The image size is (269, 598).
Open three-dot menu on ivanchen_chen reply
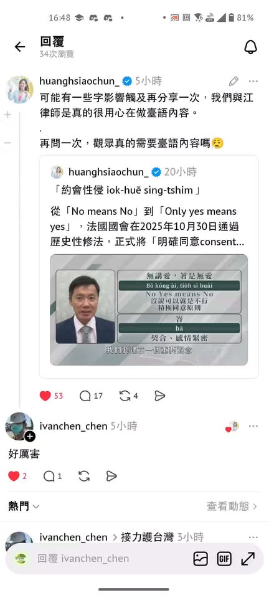pos(253,426)
